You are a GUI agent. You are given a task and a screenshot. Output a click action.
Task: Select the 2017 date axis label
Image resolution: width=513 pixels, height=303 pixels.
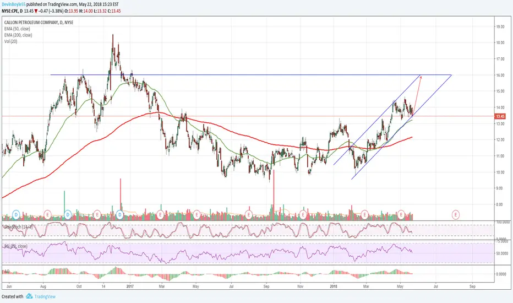(130, 286)
